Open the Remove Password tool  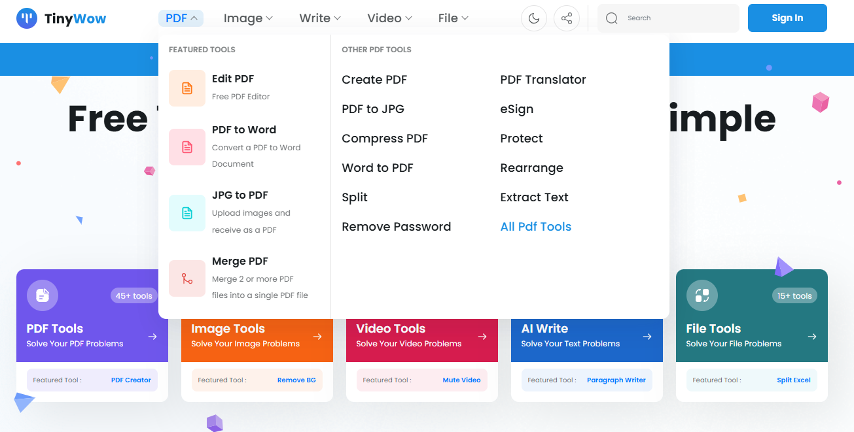point(397,227)
